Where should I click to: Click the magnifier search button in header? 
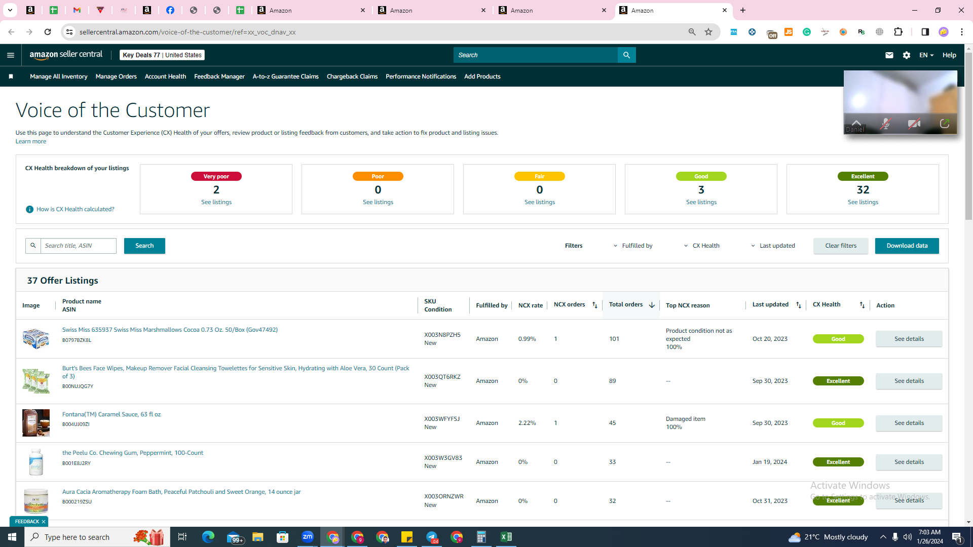coord(627,55)
